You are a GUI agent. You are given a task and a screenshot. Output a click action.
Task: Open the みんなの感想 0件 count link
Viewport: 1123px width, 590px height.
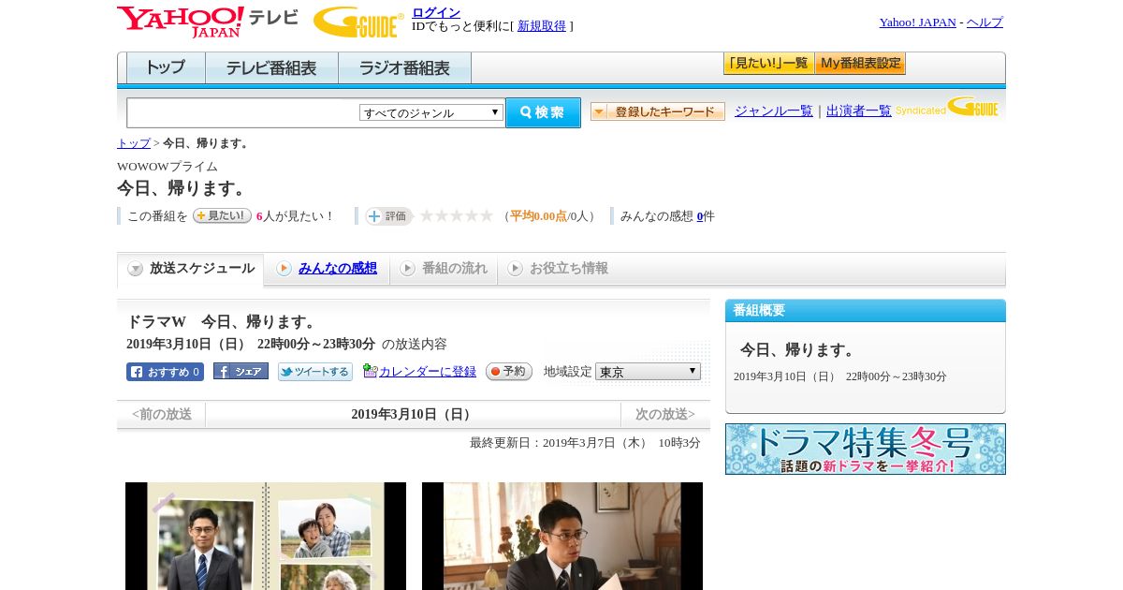coord(700,216)
